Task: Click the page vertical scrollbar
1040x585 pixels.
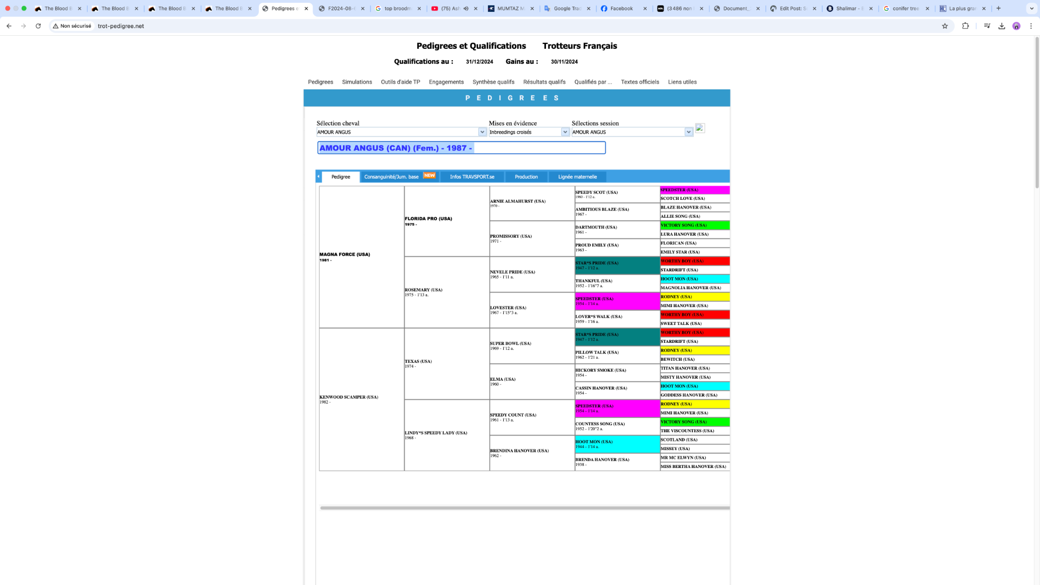Action: [1037, 114]
